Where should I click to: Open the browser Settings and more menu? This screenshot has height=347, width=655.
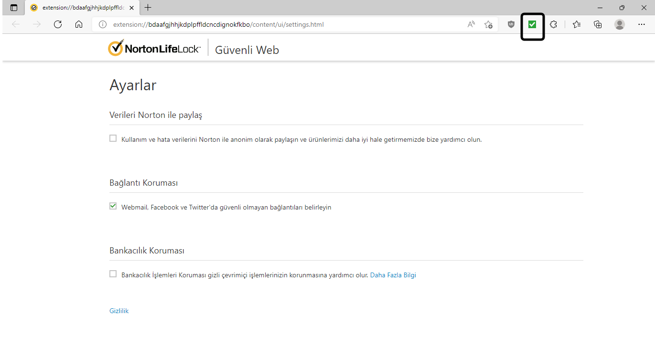[641, 24]
